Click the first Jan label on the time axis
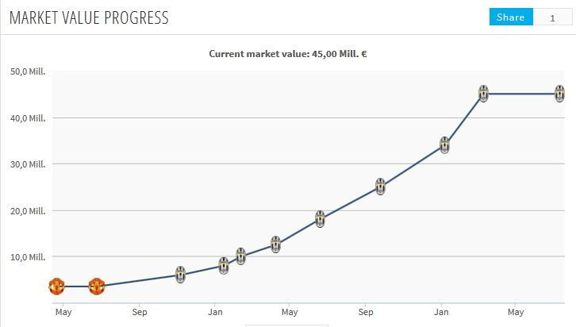The width and height of the screenshot is (576, 327). (x=215, y=312)
